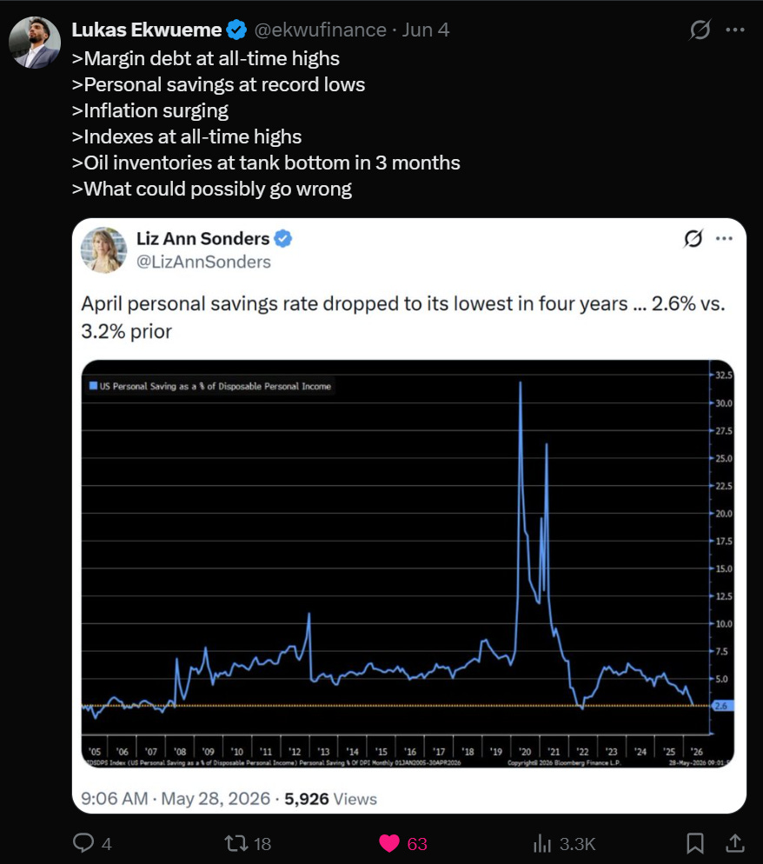Open the three-dot menu on quoted tweet

(724, 238)
